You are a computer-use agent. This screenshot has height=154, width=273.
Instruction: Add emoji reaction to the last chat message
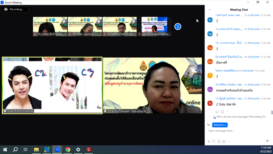coord(222,112)
